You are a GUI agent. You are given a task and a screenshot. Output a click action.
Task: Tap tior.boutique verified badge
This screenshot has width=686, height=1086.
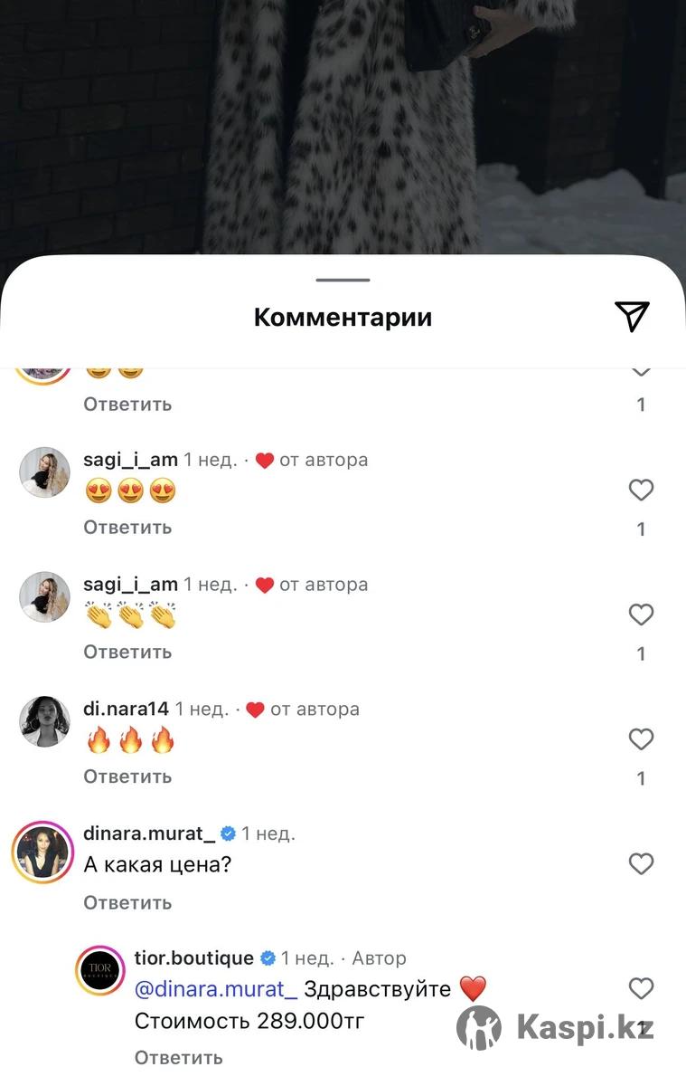(x=268, y=957)
